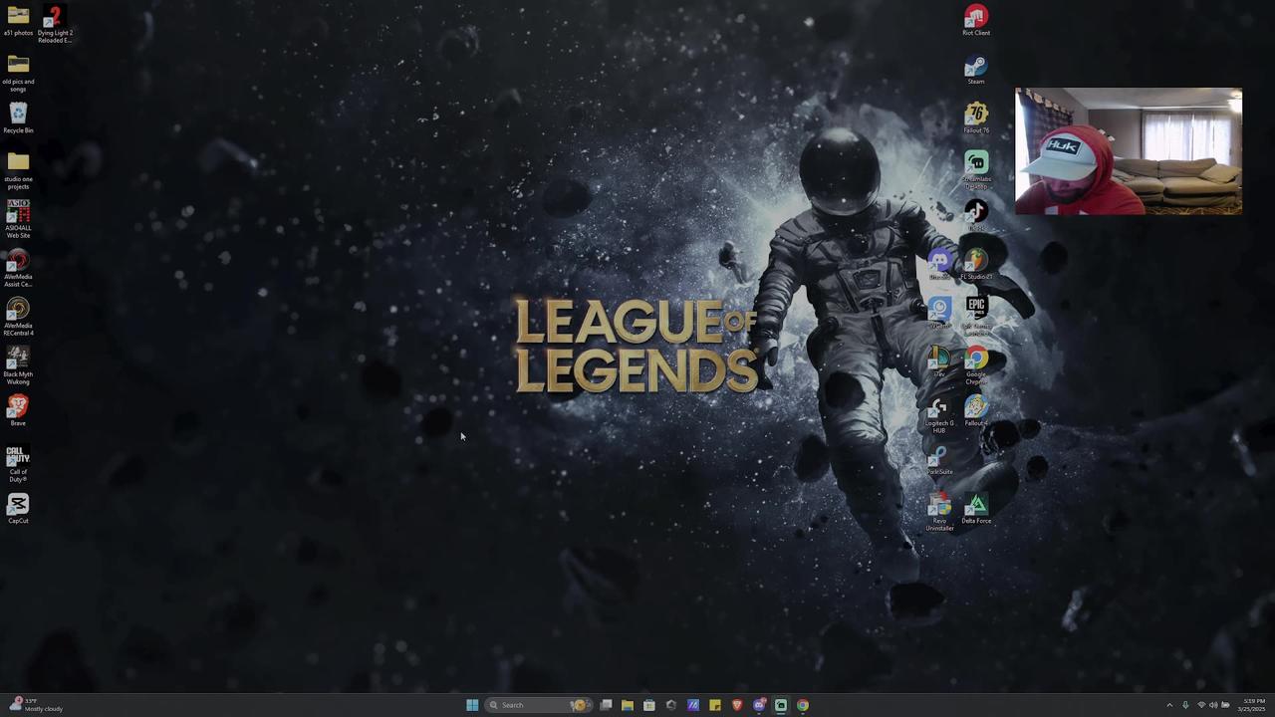Open Google Chrome from the taskbar

pos(803,705)
